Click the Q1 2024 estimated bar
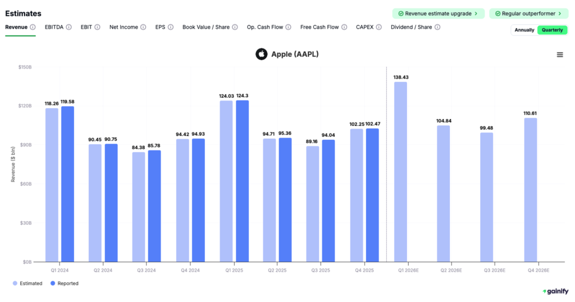This screenshot has width=575, height=302. pos(52,185)
